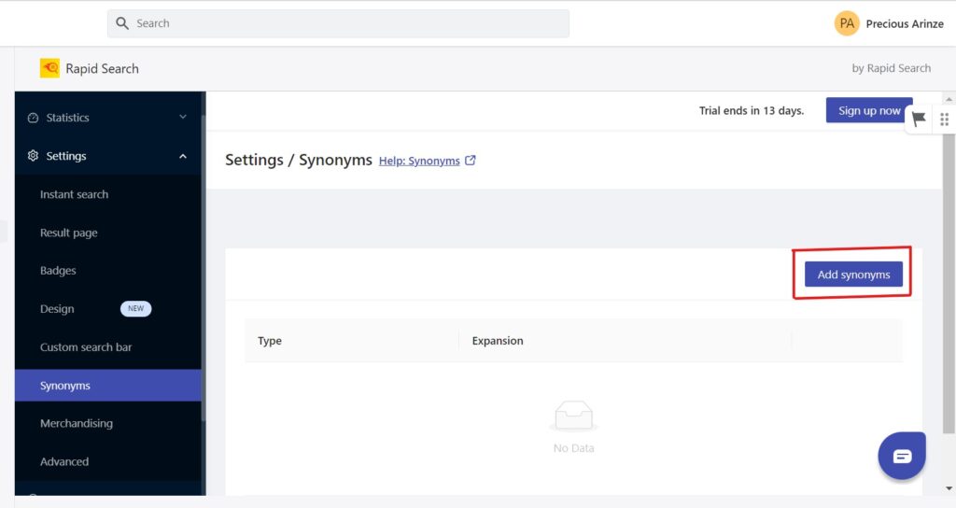Collapse the Settings chevron

point(183,156)
